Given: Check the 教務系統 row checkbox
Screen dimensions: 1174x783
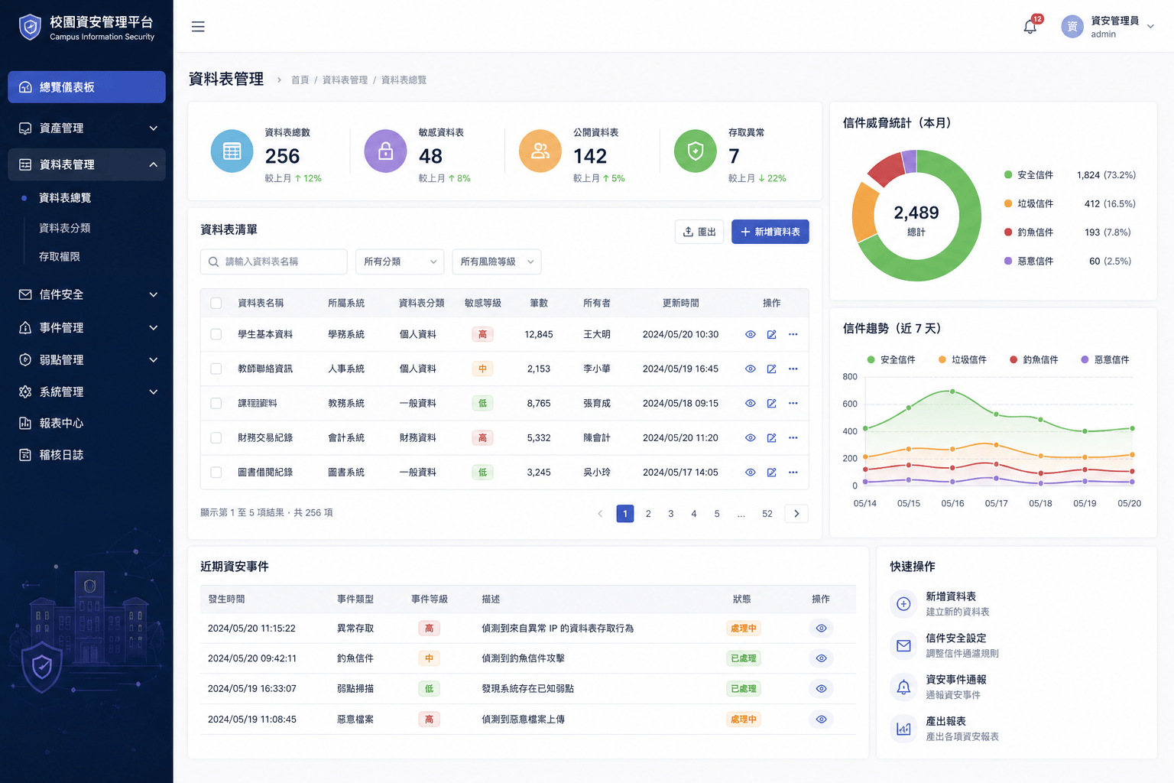Looking at the screenshot, I should (216, 403).
